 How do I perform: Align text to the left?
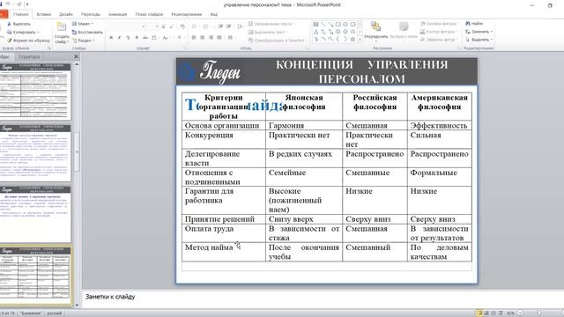[x=194, y=37]
